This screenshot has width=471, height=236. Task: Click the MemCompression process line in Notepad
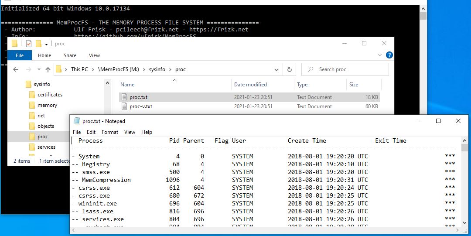coord(263,180)
